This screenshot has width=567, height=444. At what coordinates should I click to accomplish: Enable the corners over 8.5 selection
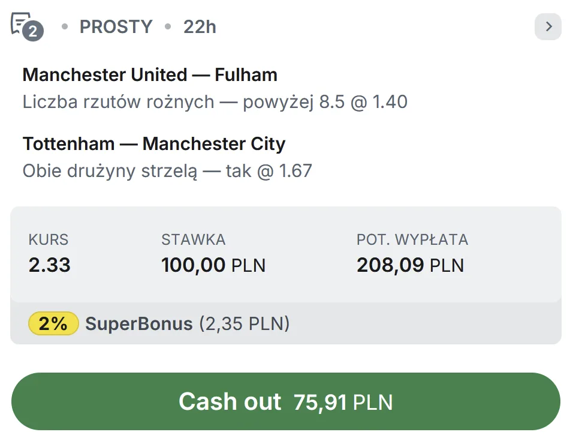pyautogui.click(x=215, y=102)
